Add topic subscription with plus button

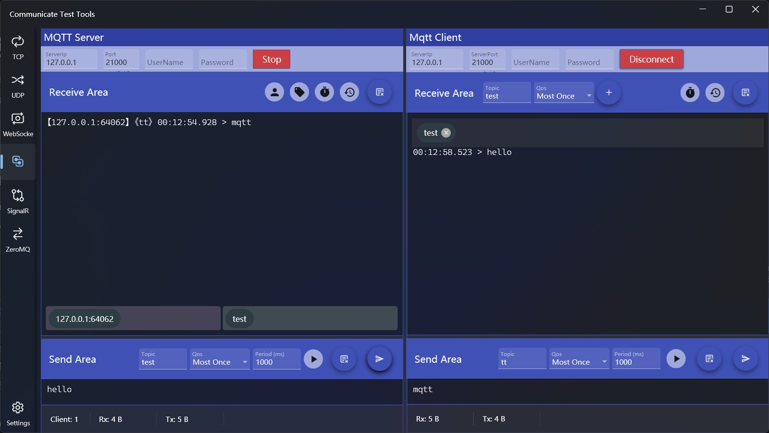[609, 92]
